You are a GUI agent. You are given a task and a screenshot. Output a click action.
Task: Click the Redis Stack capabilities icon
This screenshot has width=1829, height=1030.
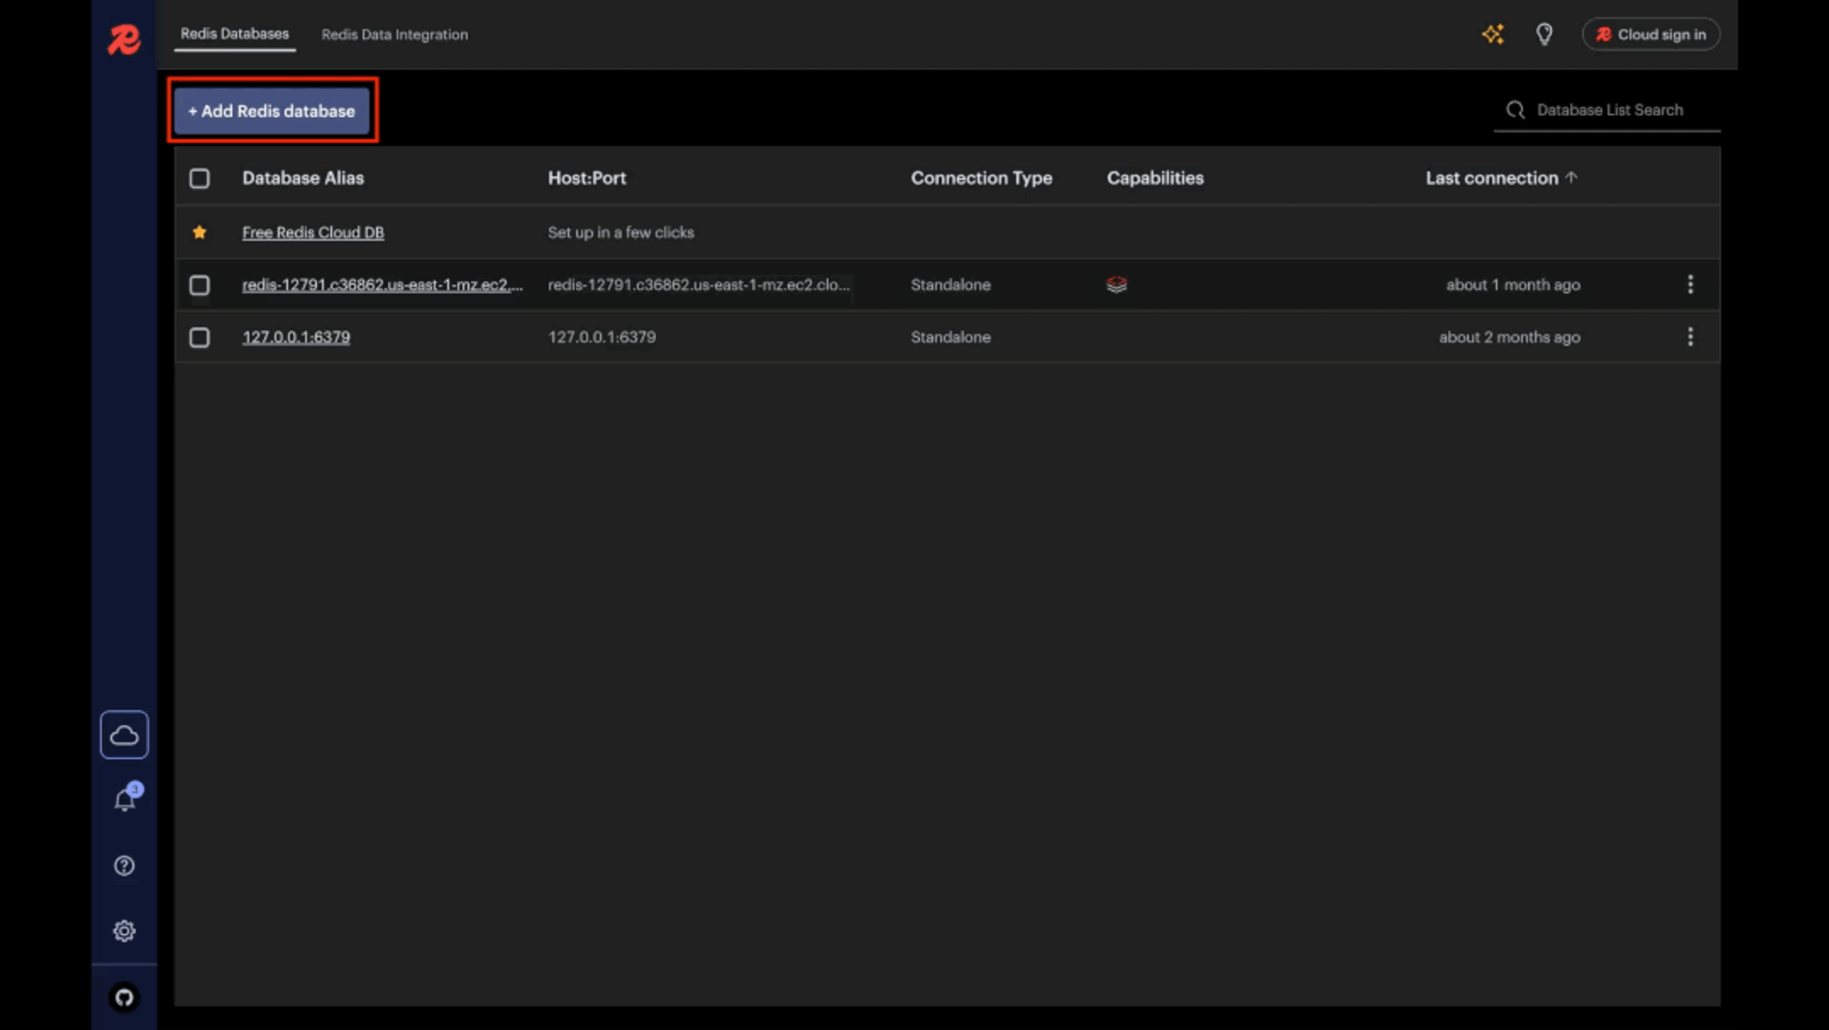coord(1116,285)
